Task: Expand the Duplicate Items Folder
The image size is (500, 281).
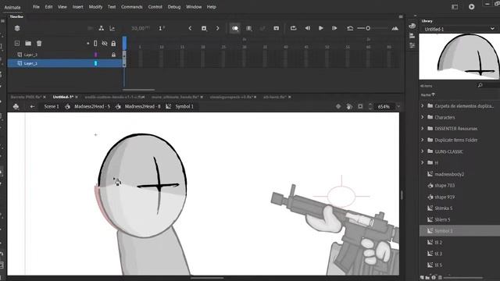Action: [x=423, y=140]
